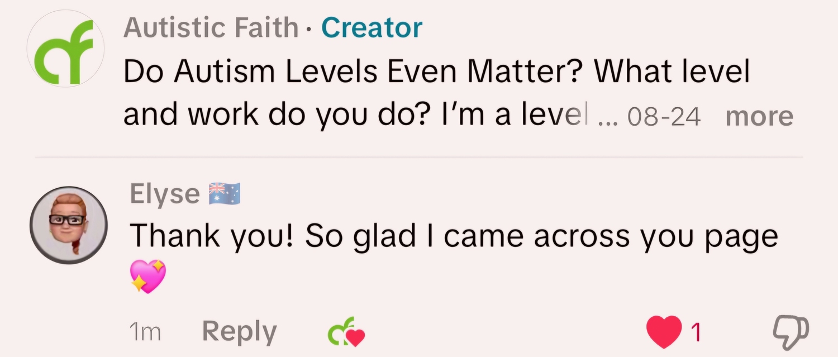Click the liked-by-creator badge icon

[x=346, y=332]
